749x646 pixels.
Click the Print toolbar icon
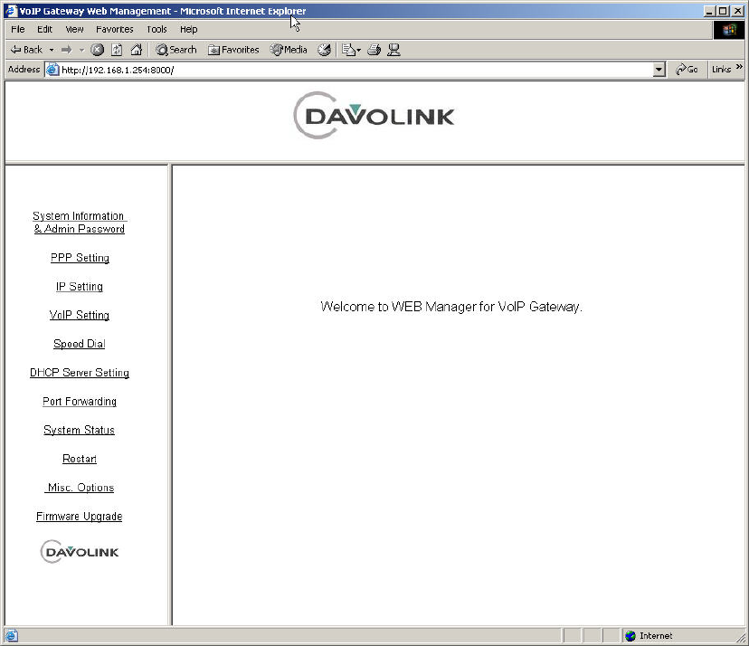(374, 50)
